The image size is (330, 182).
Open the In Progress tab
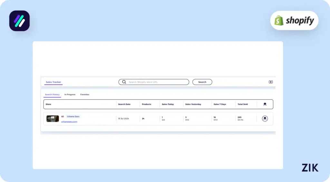pyautogui.click(x=70, y=95)
